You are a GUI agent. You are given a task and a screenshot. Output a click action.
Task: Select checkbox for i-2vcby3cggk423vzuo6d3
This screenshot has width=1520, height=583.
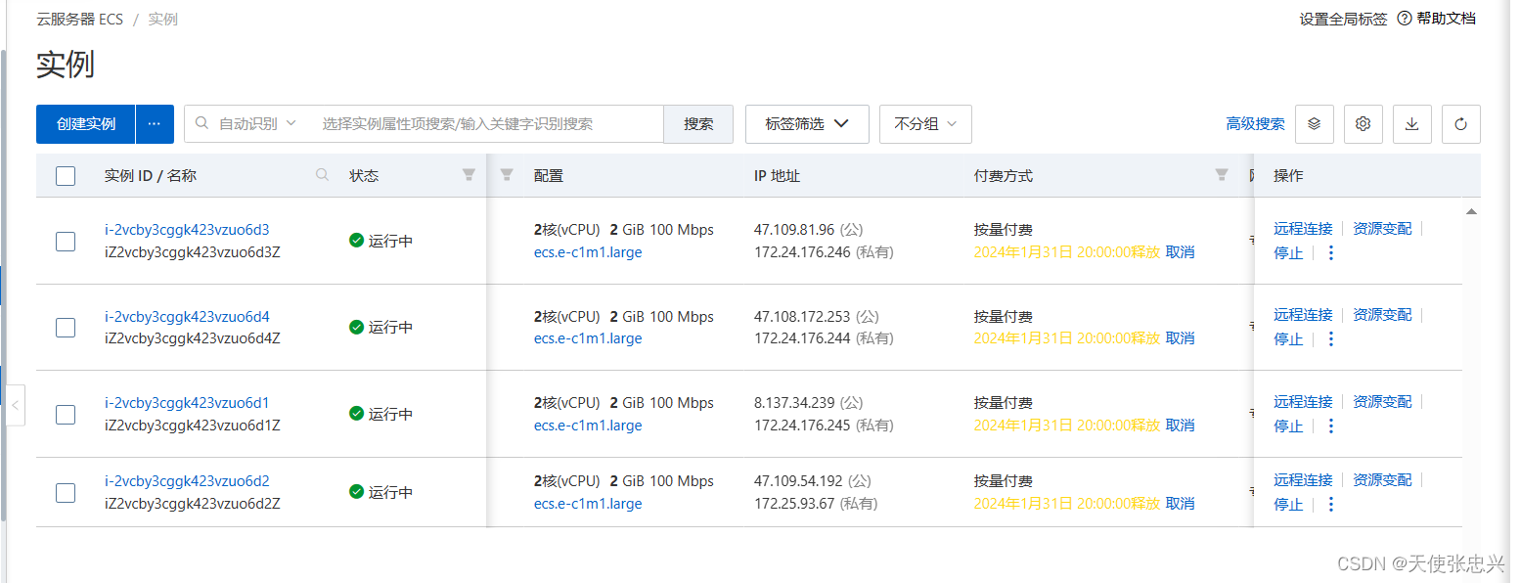[66, 241]
